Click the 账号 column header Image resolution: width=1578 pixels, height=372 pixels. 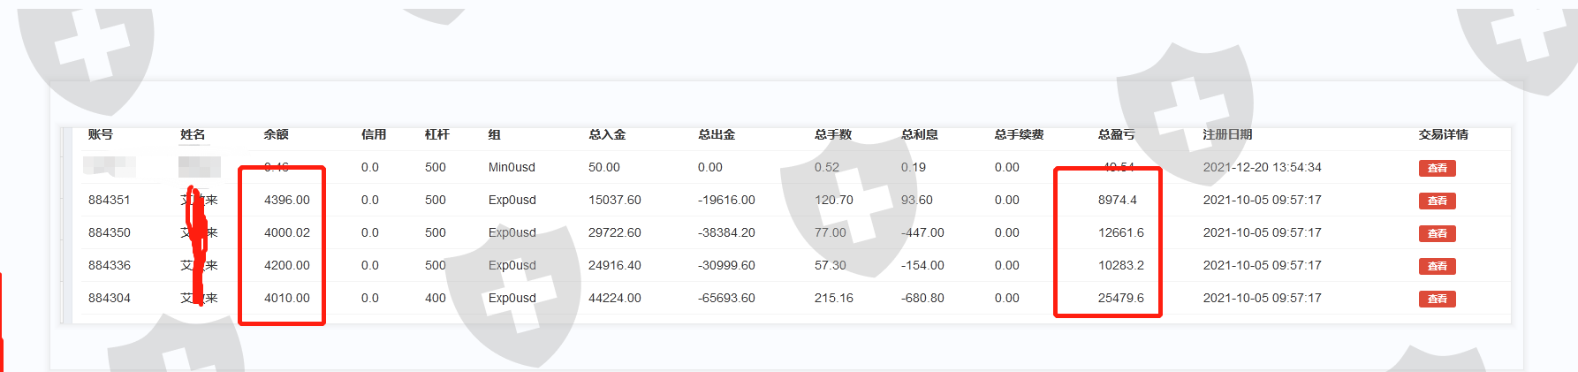101,134
